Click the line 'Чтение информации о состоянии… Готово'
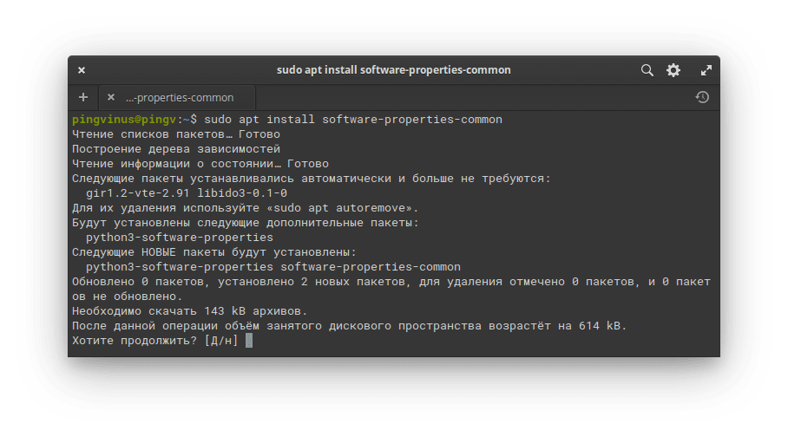 coord(200,164)
